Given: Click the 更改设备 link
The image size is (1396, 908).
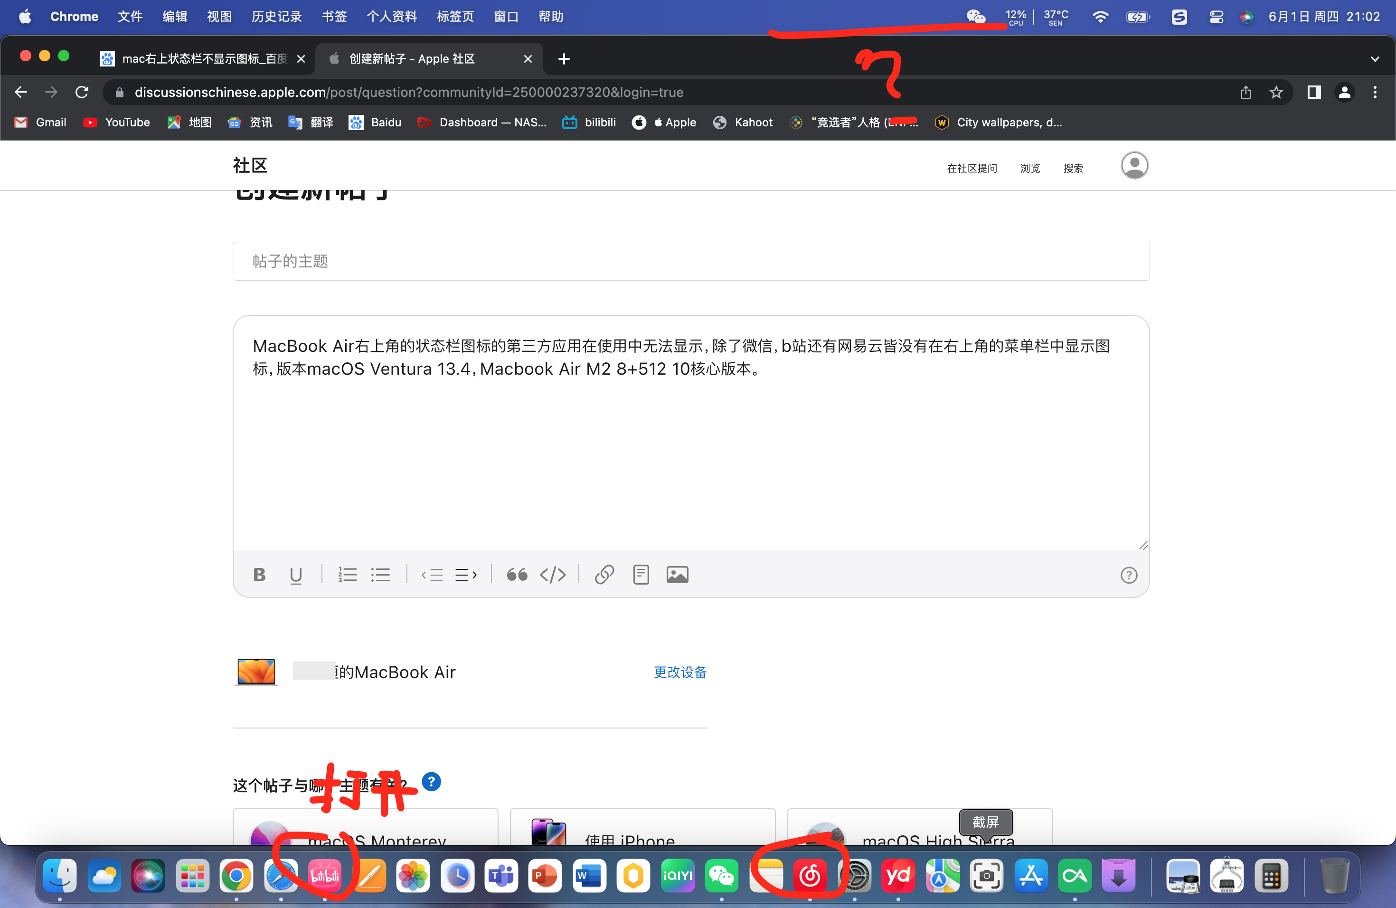Looking at the screenshot, I should [680, 672].
